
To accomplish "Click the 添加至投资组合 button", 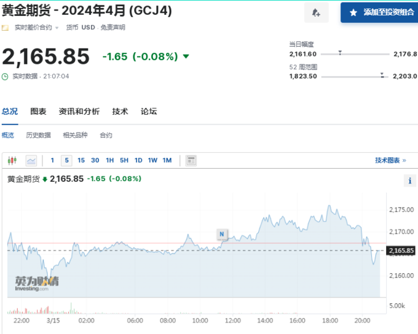I will pos(379,12).
